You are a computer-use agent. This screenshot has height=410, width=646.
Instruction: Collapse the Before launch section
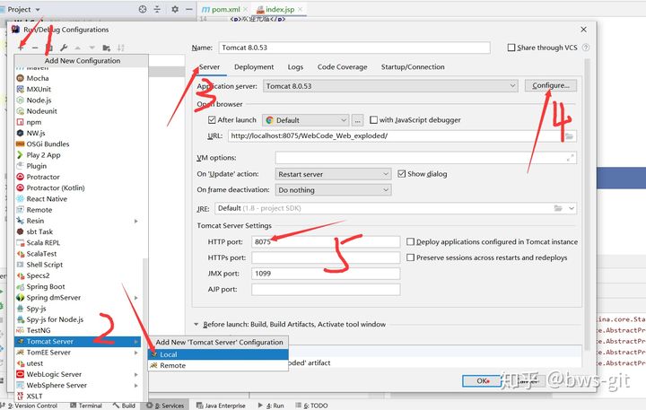point(196,324)
